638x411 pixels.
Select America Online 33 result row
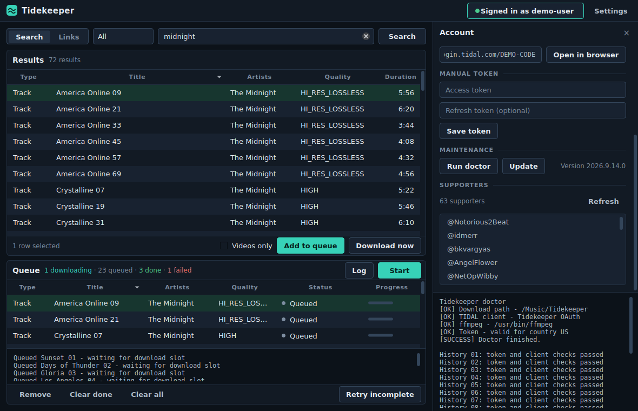(214, 125)
